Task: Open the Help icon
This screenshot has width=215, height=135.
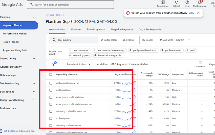Action: click(187, 3)
